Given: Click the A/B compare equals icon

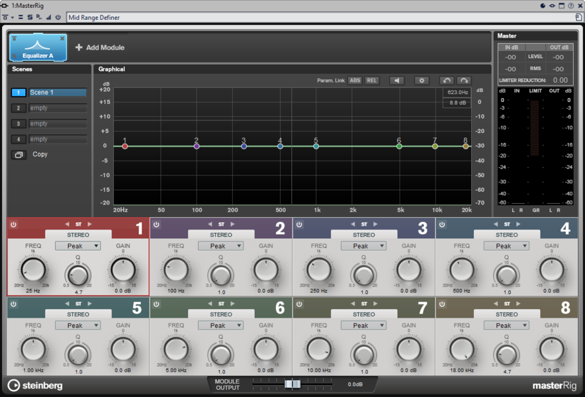Looking at the screenshot, I should point(21,17).
